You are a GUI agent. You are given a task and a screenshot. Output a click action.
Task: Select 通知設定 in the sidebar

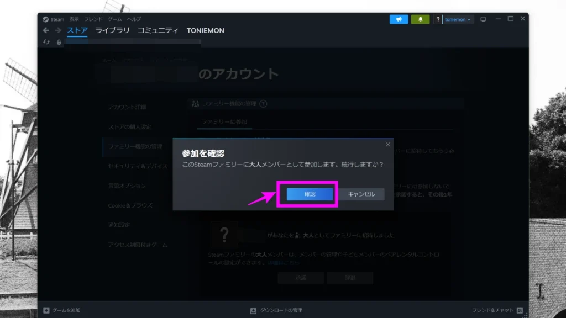tap(119, 225)
